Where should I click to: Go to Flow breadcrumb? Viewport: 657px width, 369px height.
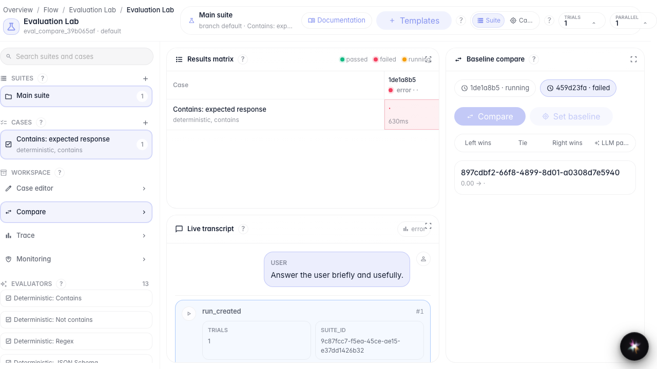click(x=51, y=10)
